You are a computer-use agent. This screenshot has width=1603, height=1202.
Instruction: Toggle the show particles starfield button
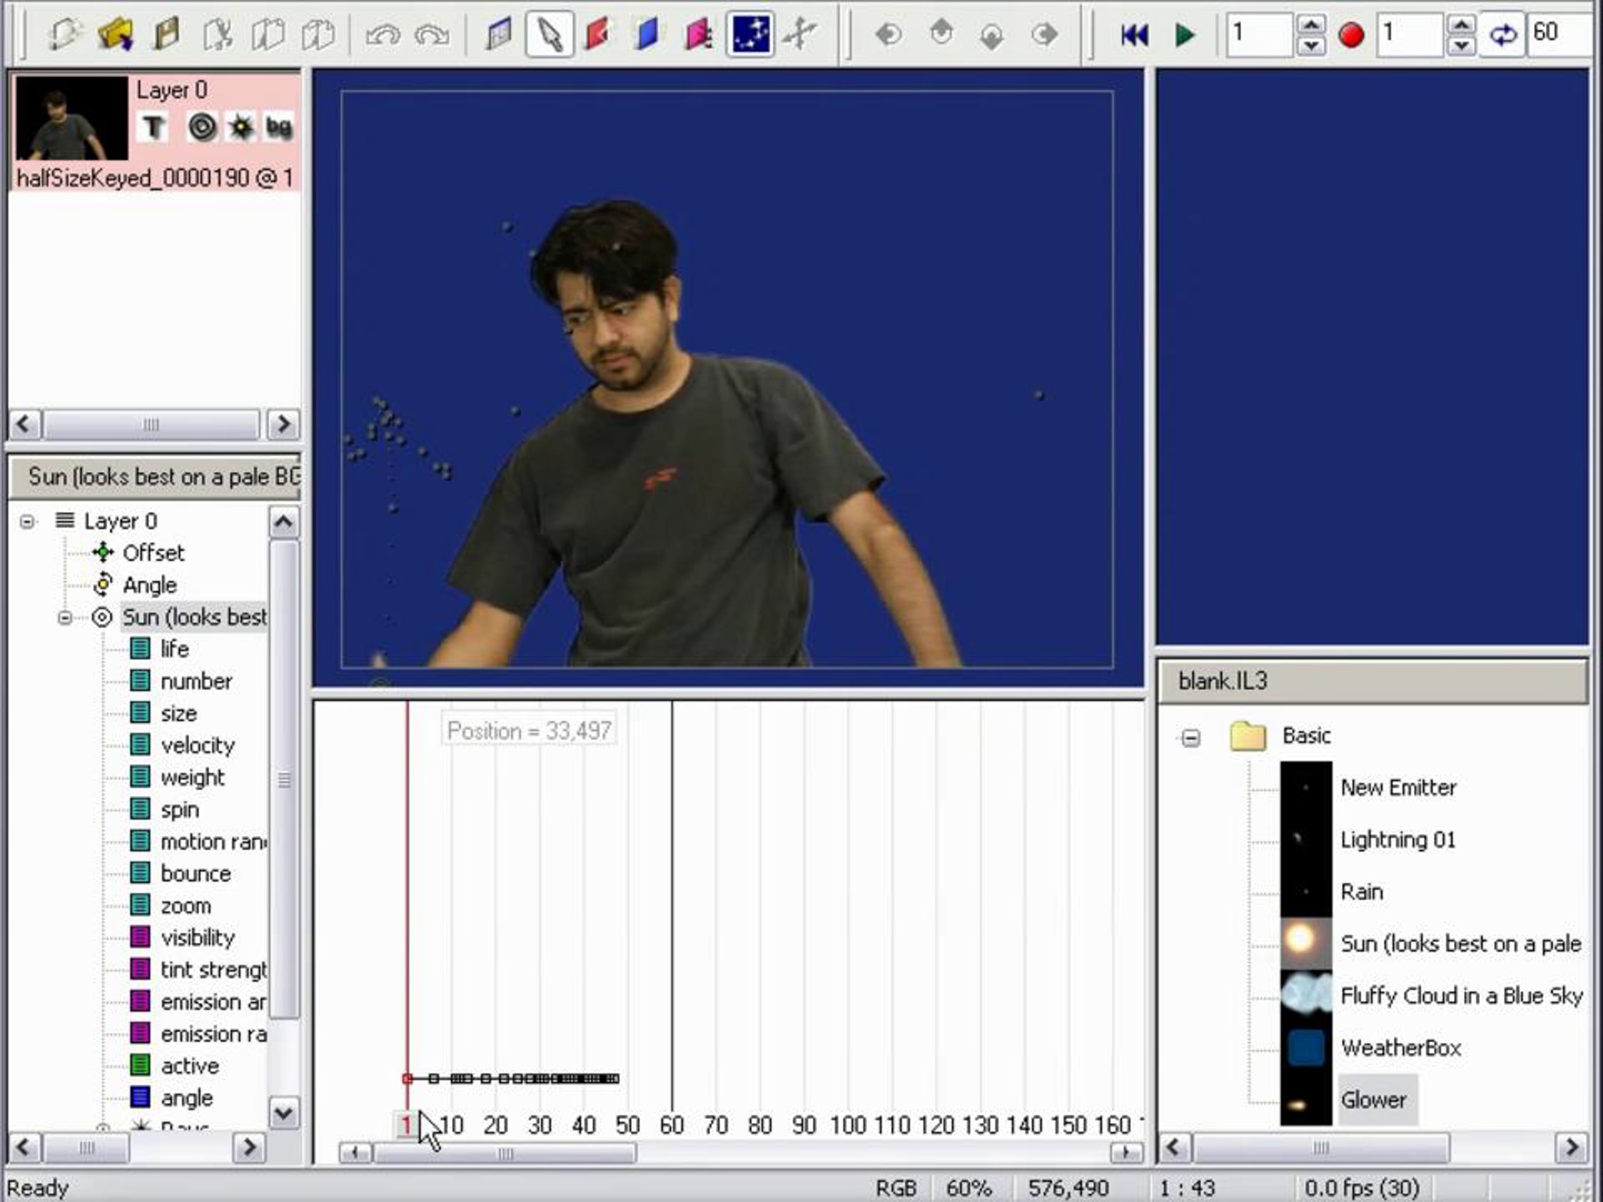click(750, 34)
